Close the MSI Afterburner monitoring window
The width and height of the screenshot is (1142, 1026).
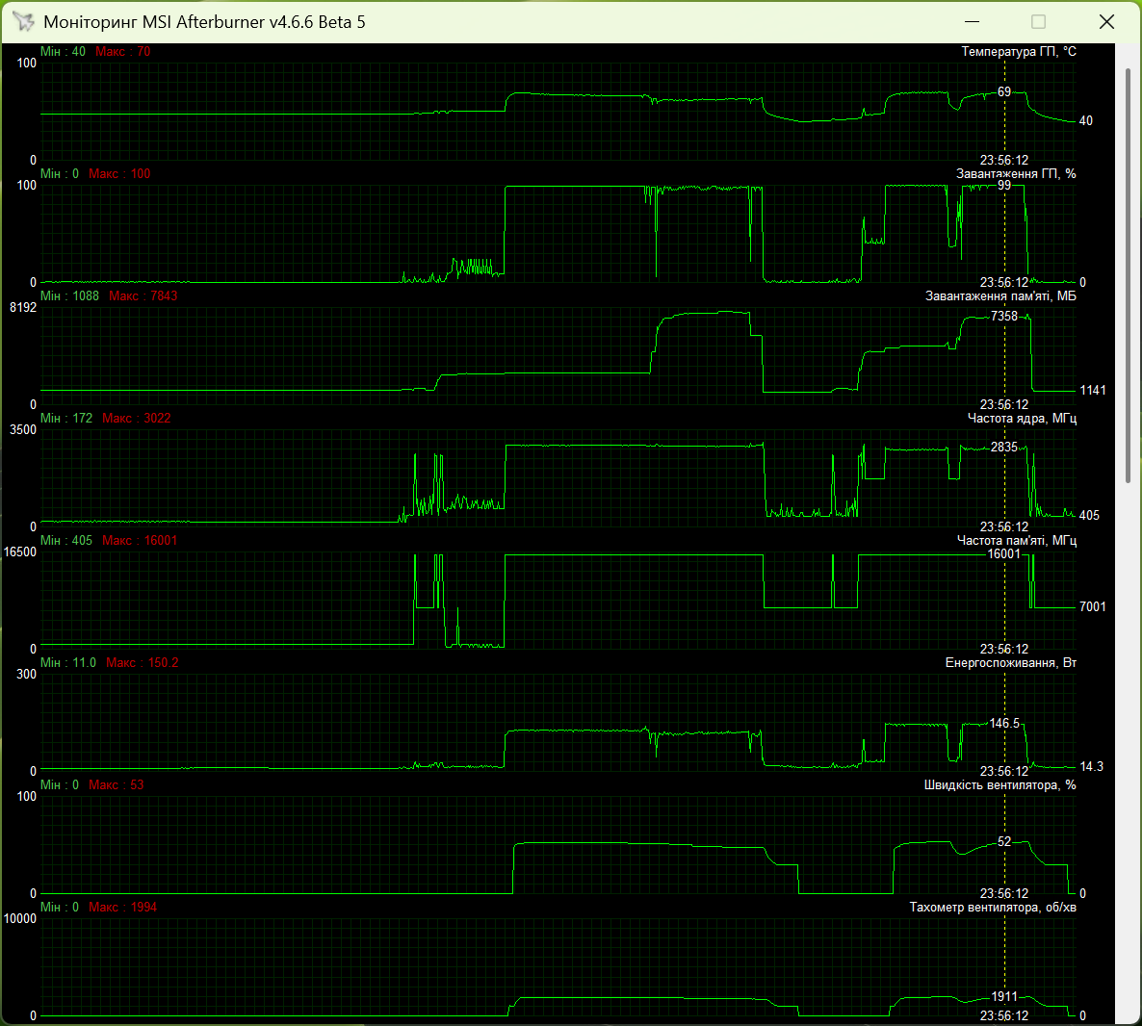tap(1106, 22)
